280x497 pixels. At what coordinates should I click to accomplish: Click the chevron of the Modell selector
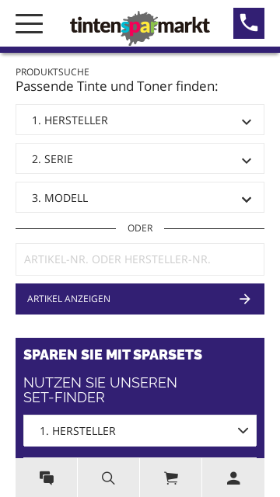click(247, 200)
